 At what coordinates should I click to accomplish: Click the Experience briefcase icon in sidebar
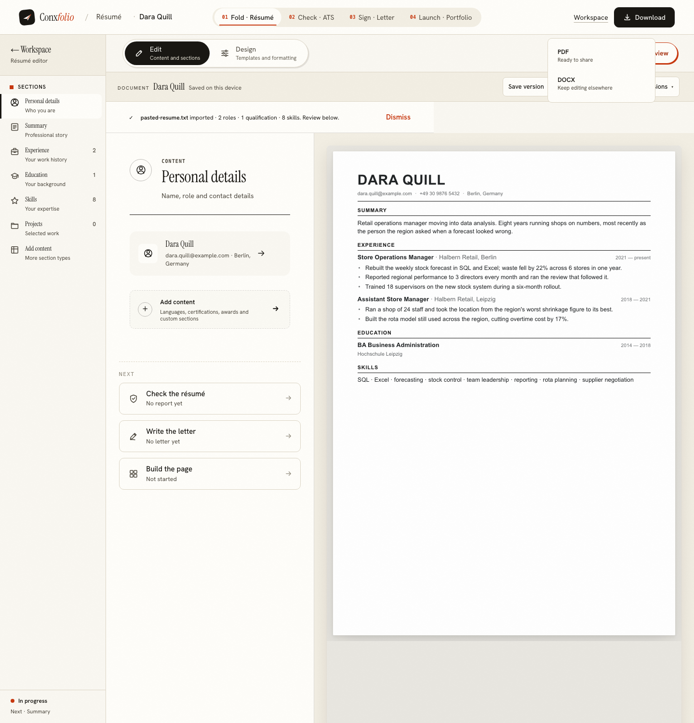click(15, 151)
